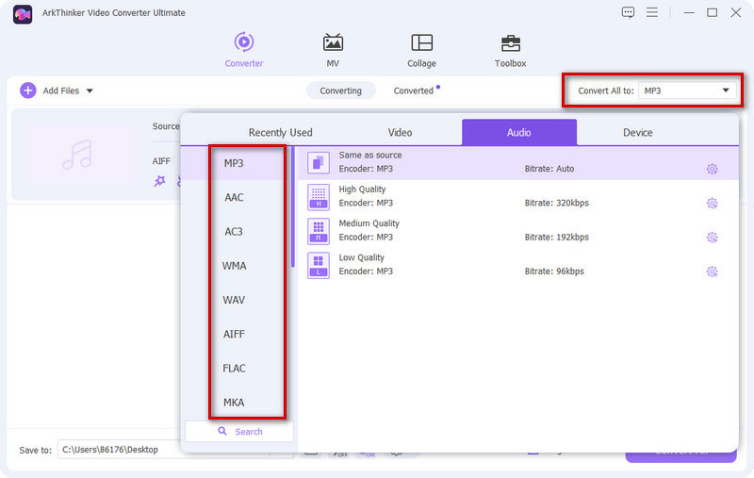Open settings gear for High Quality preset

[x=713, y=203]
